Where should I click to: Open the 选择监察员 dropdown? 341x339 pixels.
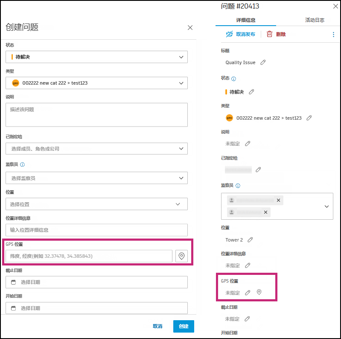coord(96,178)
